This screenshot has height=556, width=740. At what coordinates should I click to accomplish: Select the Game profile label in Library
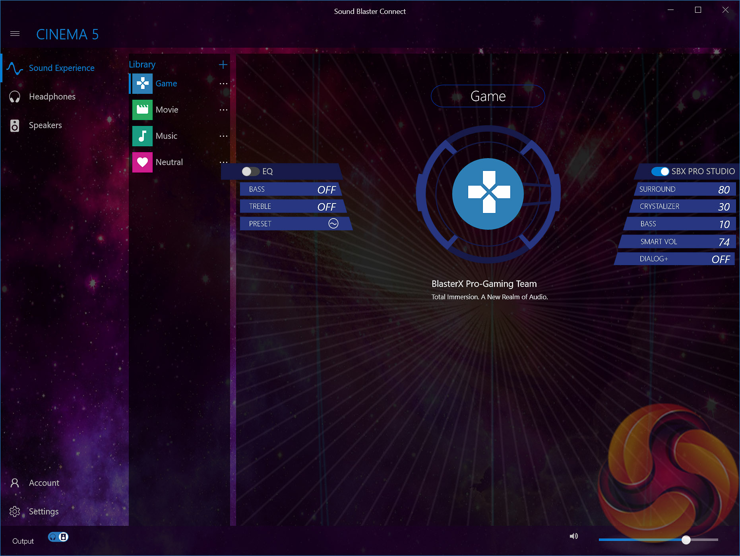pyautogui.click(x=167, y=83)
